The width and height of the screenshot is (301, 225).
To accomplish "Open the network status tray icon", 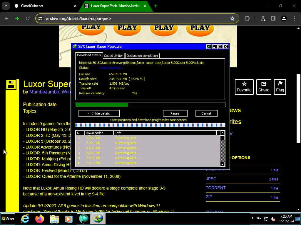I will click(266, 219).
